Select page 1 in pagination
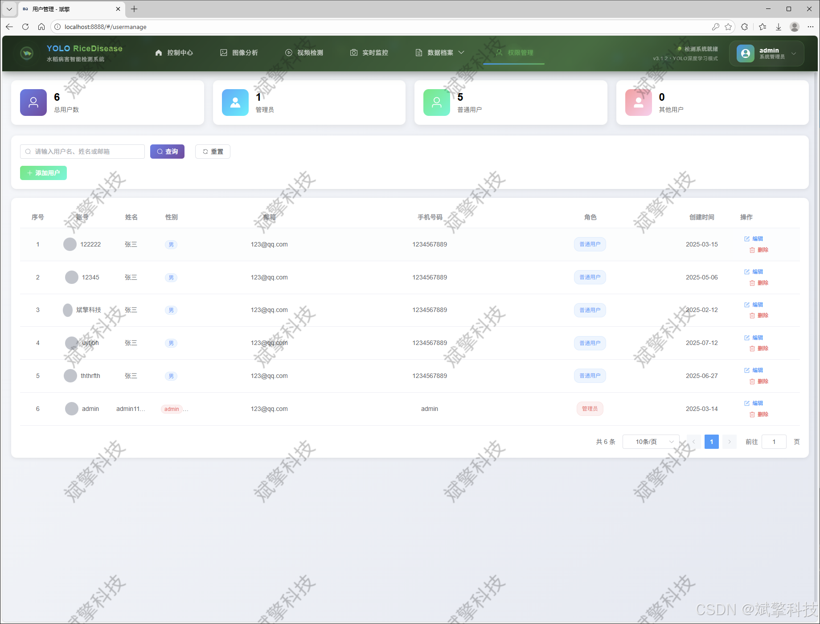The image size is (820, 624). click(x=712, y=442)
